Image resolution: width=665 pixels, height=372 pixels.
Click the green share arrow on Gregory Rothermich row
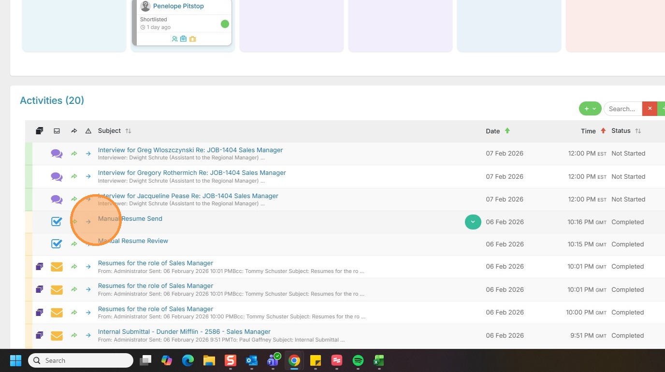point(74,176)
